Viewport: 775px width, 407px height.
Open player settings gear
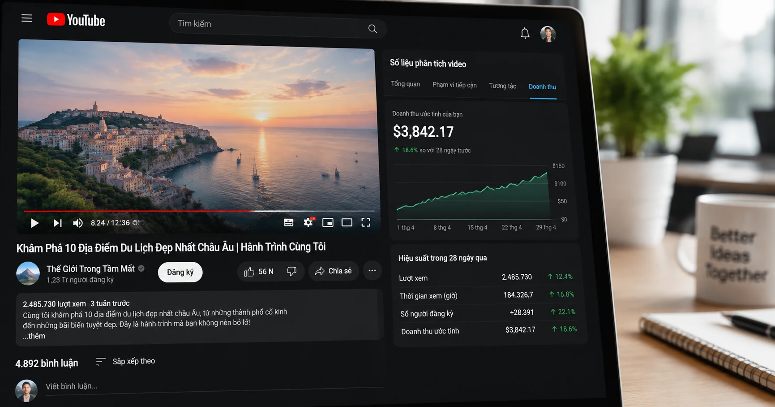[308, 222]
